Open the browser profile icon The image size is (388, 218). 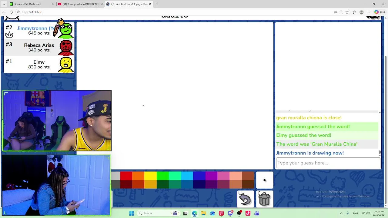point(361,12)
